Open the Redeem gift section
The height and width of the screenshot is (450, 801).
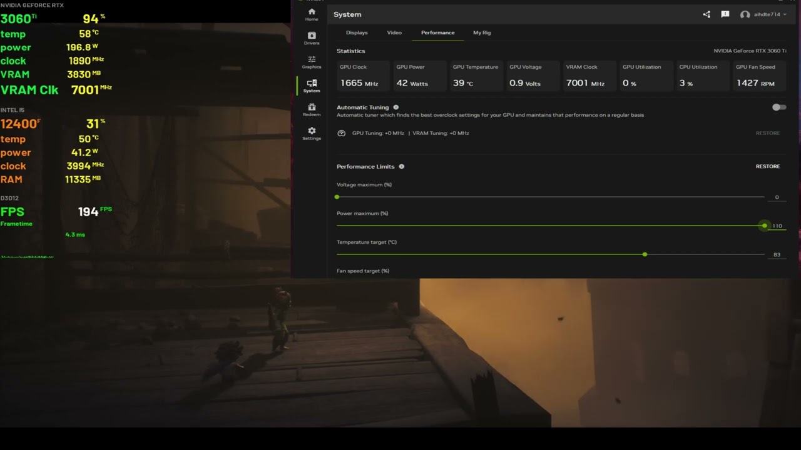coord(312,110)
